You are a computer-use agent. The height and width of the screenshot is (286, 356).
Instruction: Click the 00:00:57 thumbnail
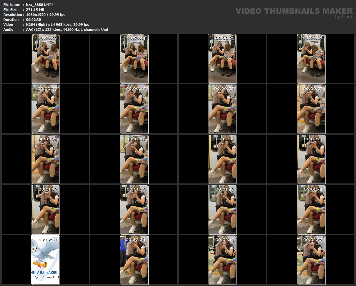coord(311,109)
